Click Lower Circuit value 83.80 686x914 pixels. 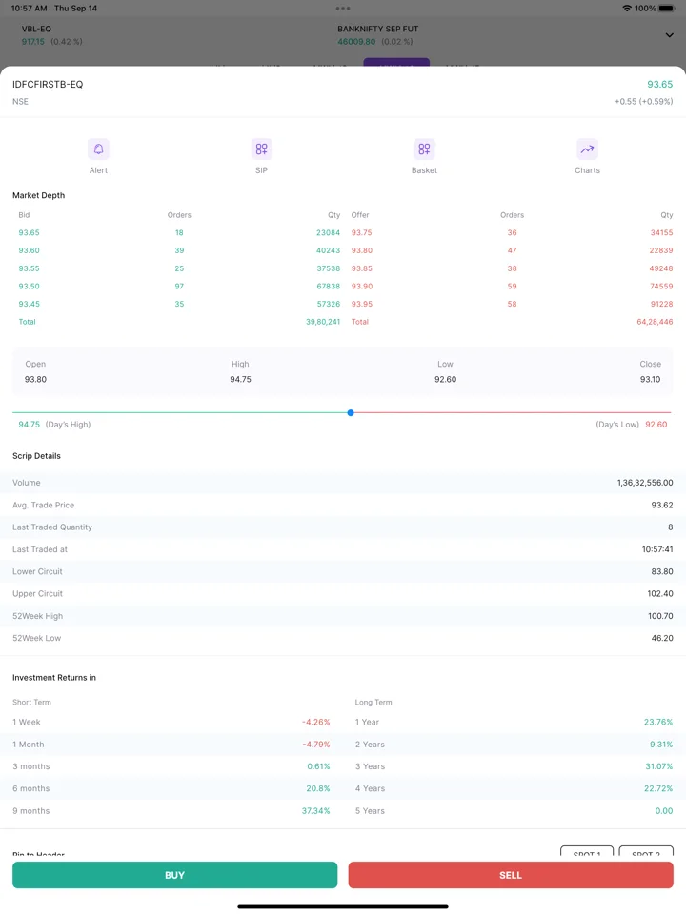662,571
